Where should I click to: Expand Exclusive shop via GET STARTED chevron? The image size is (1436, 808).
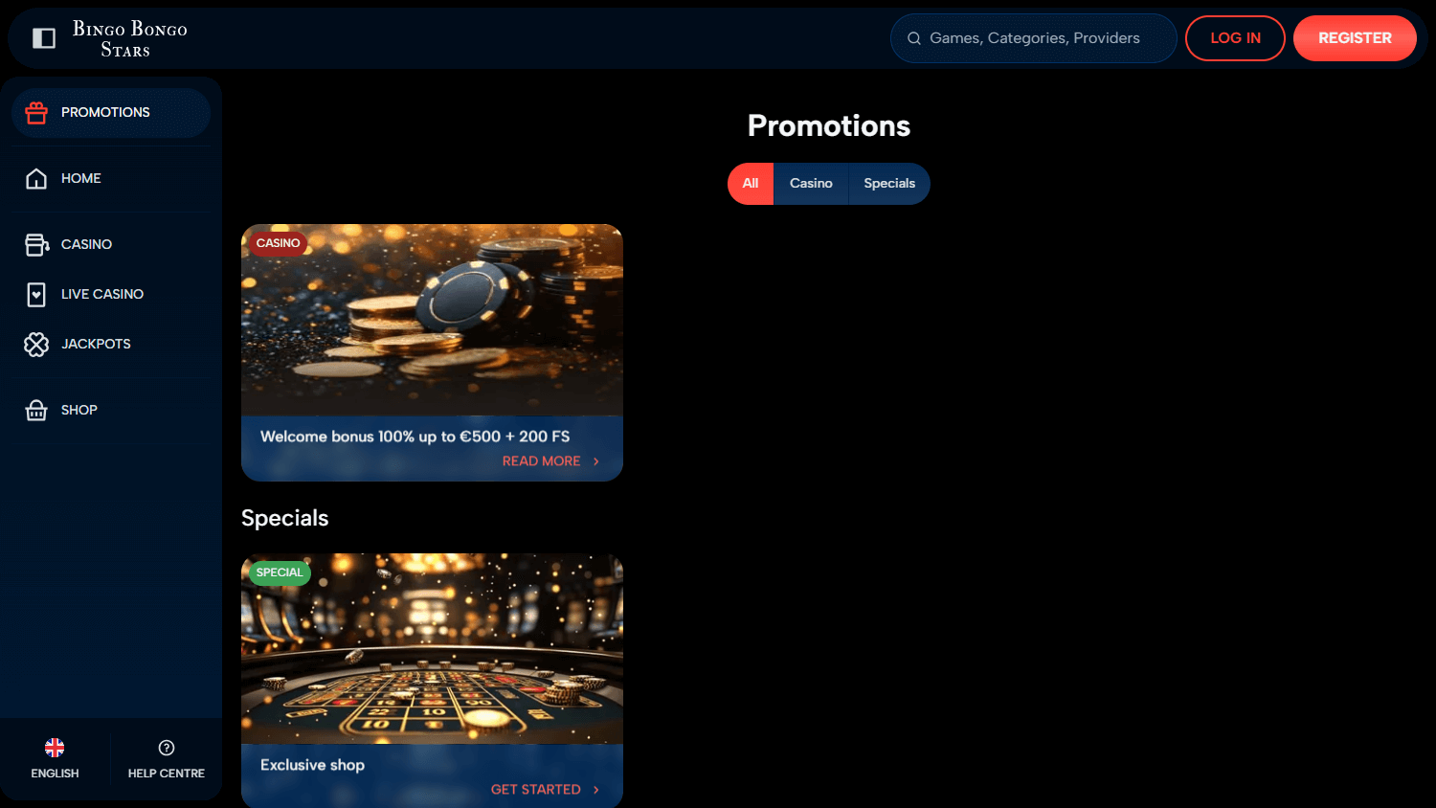(595, 789)
